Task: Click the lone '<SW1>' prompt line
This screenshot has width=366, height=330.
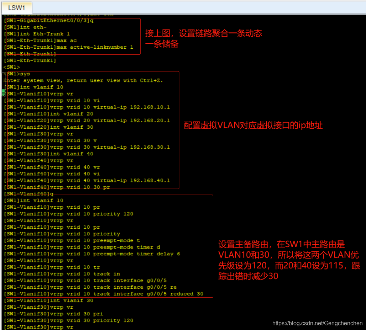Action: pos(12,67)
